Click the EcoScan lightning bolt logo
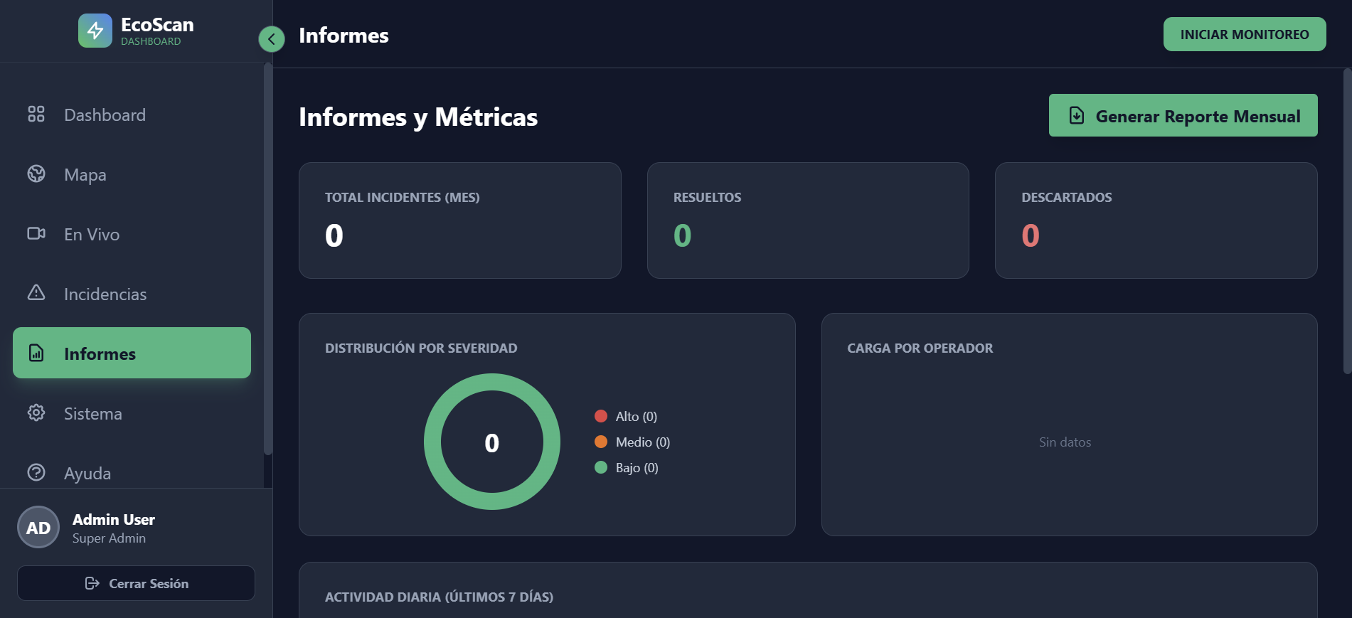Image resolution: width=1352 pixels, height=618 pixels. click(95, 31)
